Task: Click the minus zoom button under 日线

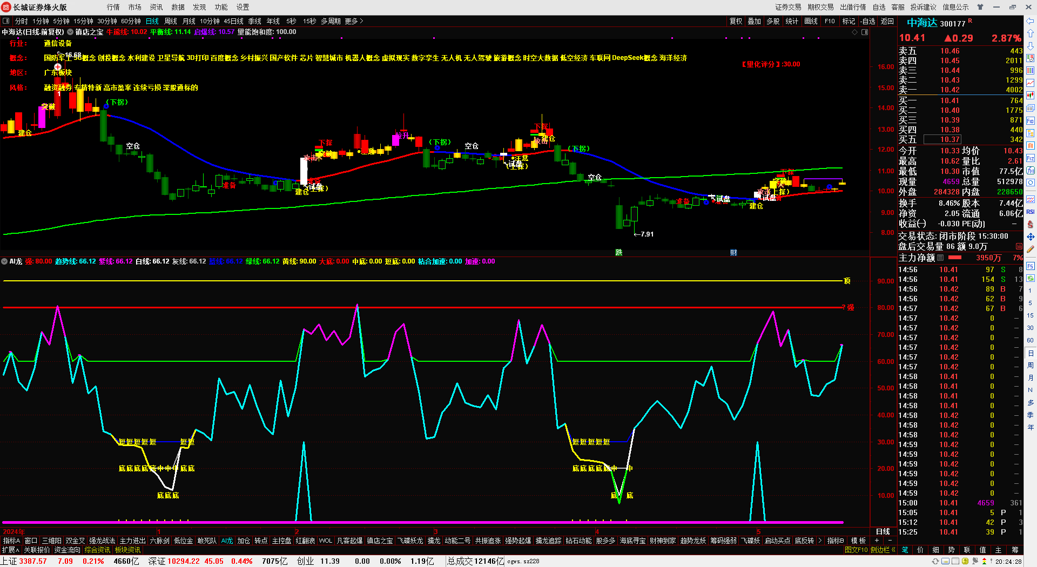Action: click(x=890, y=541)
